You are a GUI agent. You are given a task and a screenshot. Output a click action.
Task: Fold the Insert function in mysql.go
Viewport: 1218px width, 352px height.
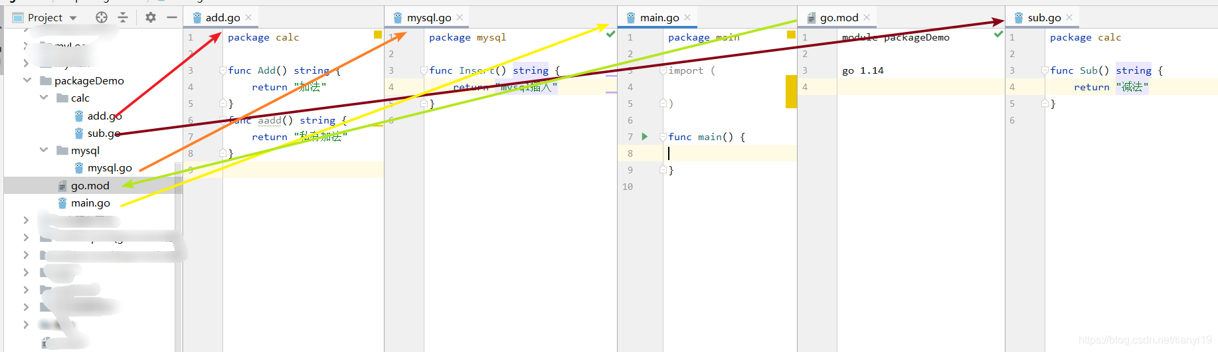[x=424, y=70]
